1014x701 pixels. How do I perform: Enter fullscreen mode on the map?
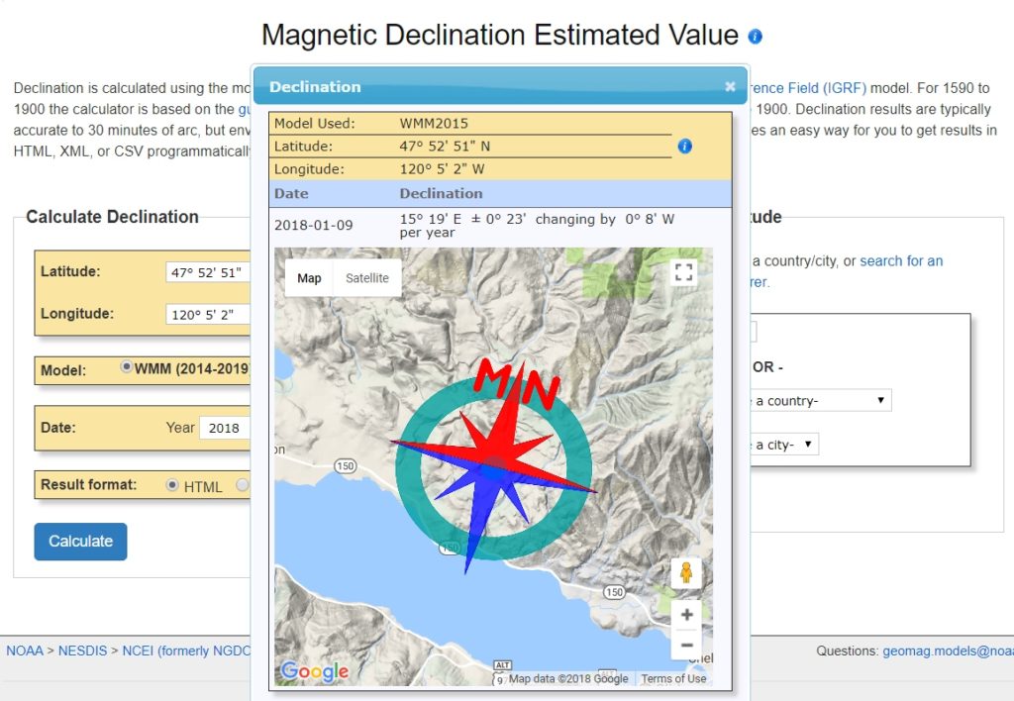click(683, 271)
